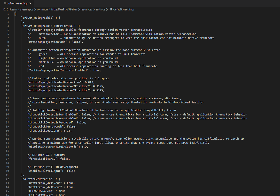280x196 pixels.
Task: Close the default.vrsettings editor tab
Action: pos(30,3)
